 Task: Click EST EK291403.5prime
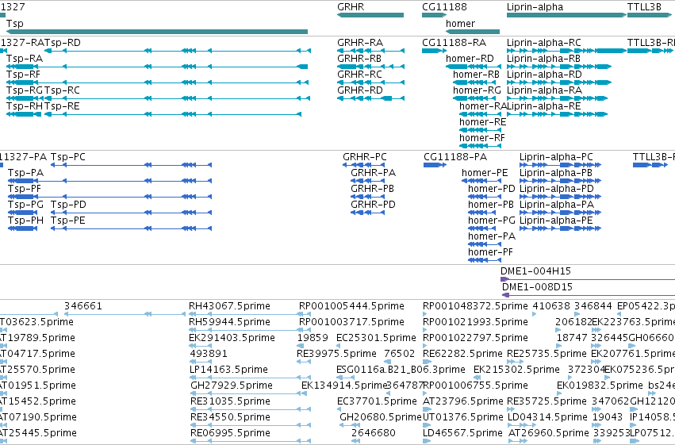click(232, 338)
